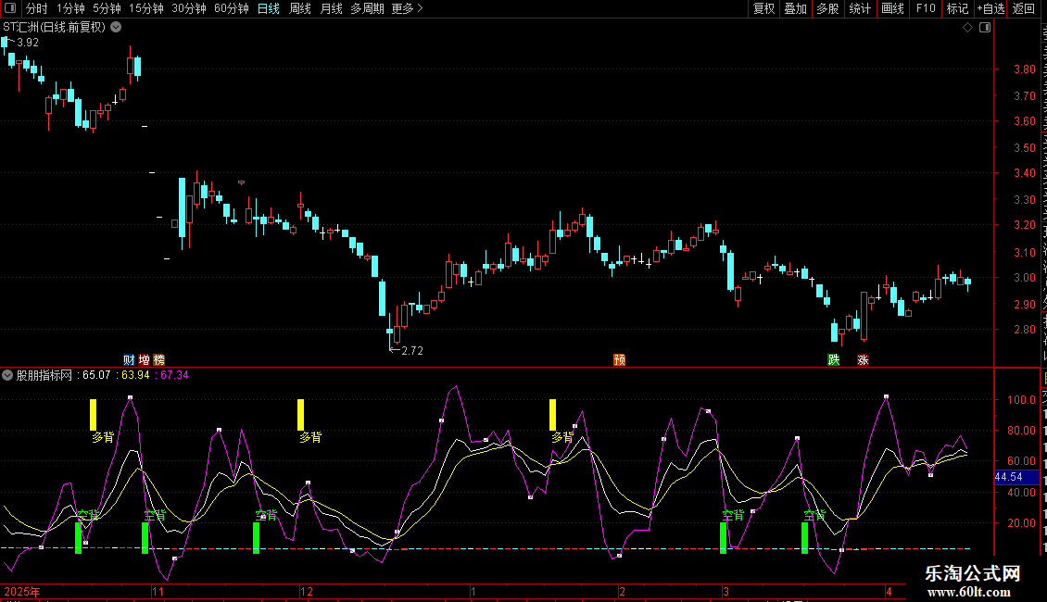Click the 标记 mark button

tap(957, 8)
